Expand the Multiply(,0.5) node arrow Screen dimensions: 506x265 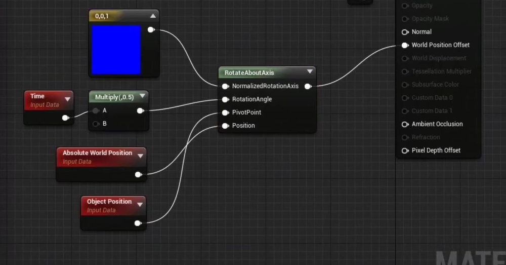pyautogui.click(x=142, y=96)
